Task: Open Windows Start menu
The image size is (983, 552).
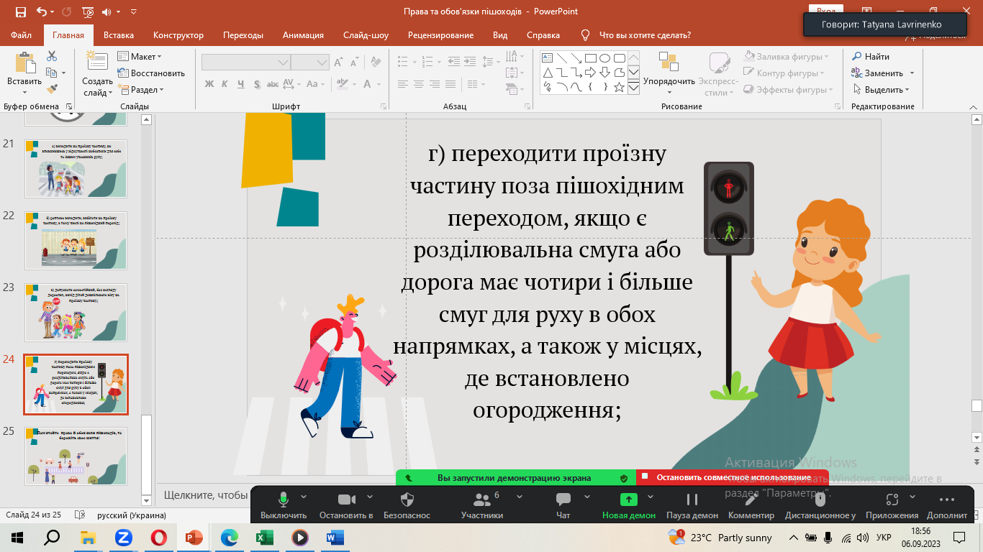Action: [17, 537]
